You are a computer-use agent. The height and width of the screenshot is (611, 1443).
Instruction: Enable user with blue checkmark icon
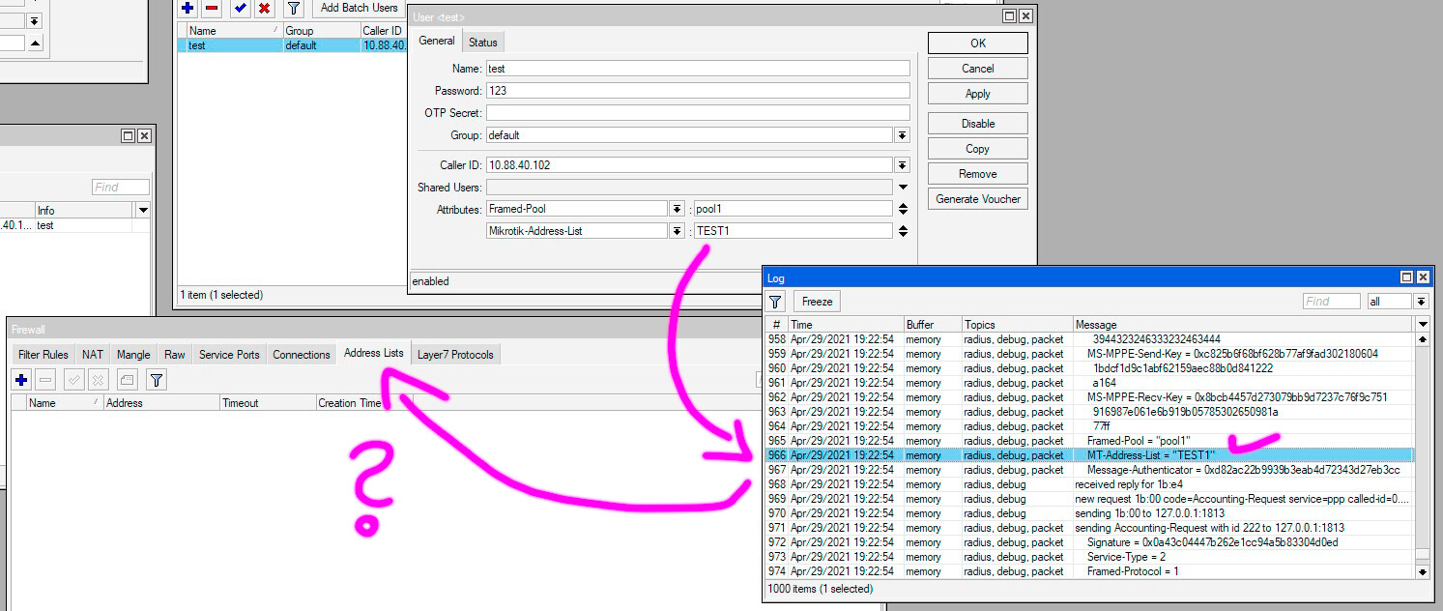240,8
